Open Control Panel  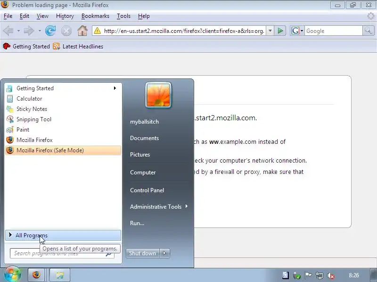(147, 190)
